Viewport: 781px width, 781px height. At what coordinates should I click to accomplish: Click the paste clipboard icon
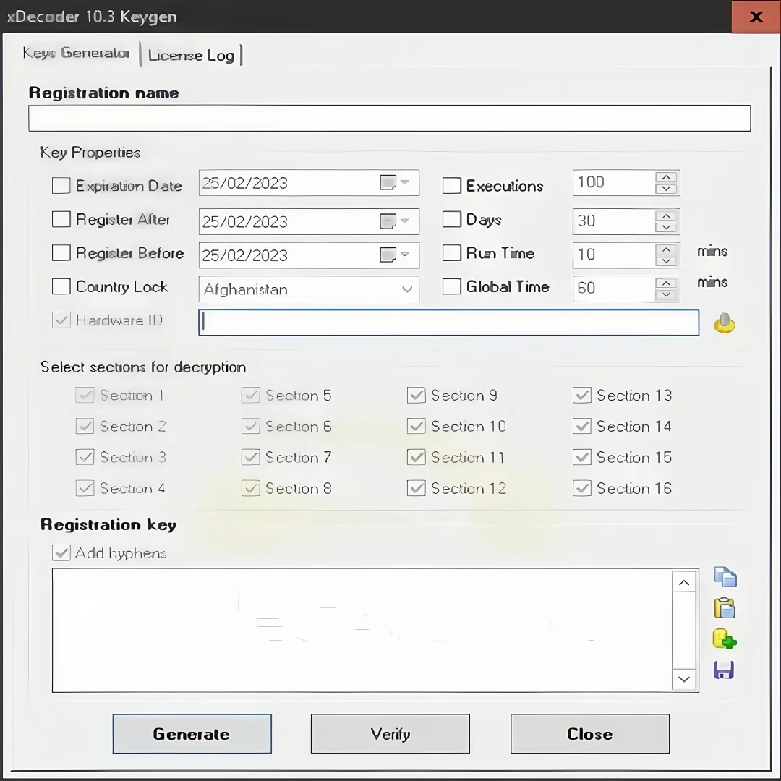point(725,608)
